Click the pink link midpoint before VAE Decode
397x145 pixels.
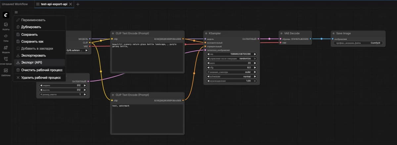pyautogui.click(x=269, y=39)
